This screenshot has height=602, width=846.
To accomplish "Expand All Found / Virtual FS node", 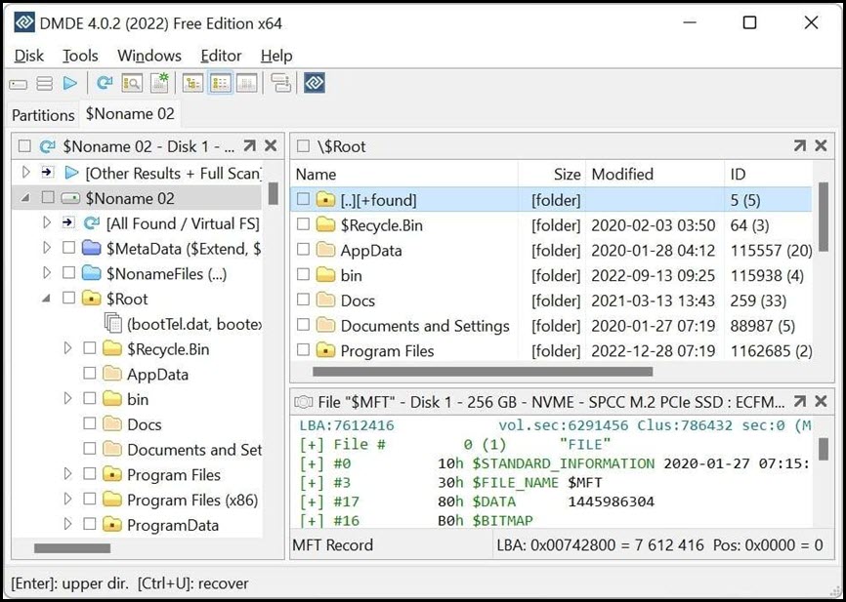I will (x=47, y=222).
